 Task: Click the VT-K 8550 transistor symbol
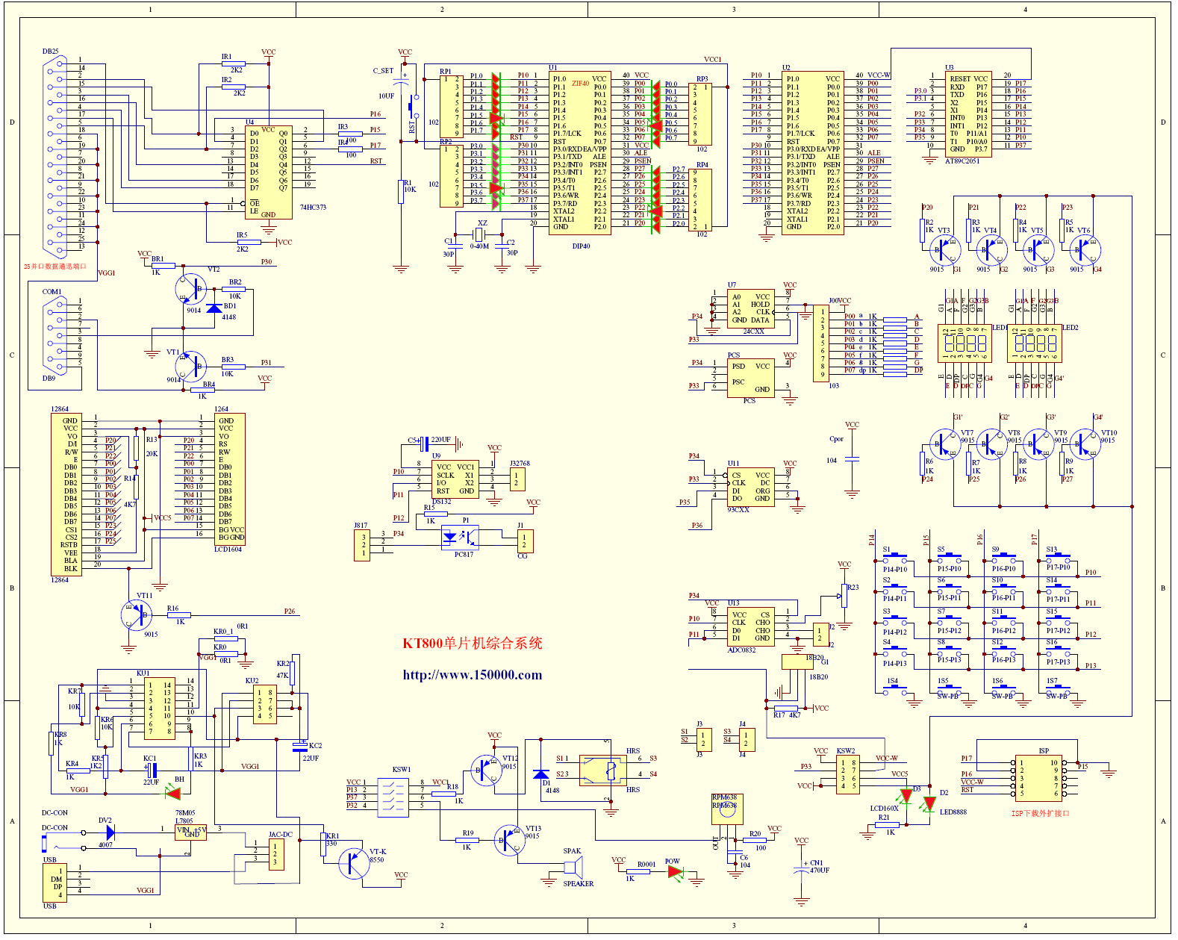click(354, 863)
